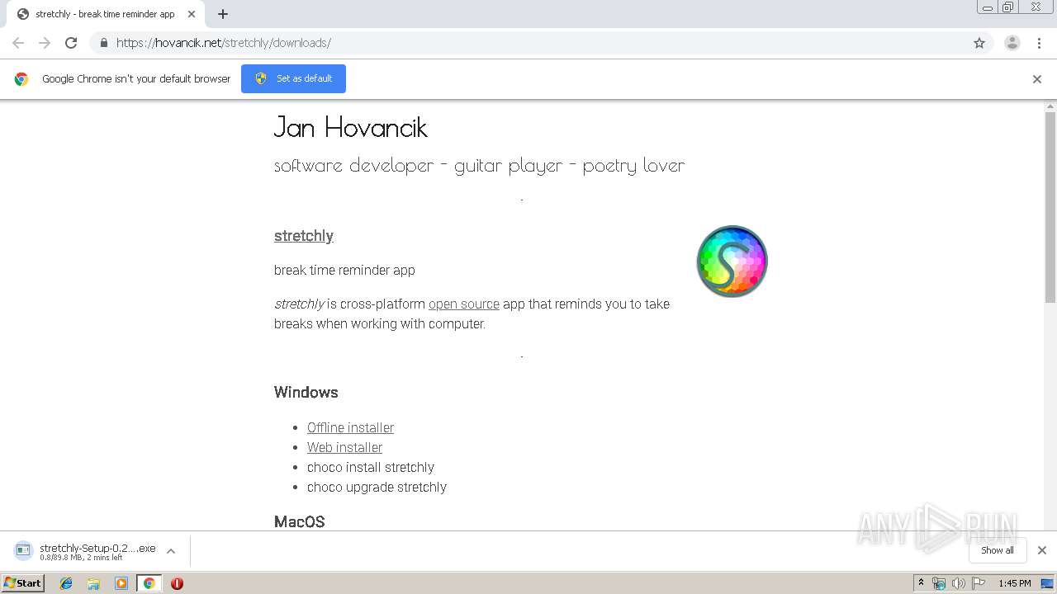Follow the open source link
This screenshot has height=594, width=1057.
[x=464, y=304]
